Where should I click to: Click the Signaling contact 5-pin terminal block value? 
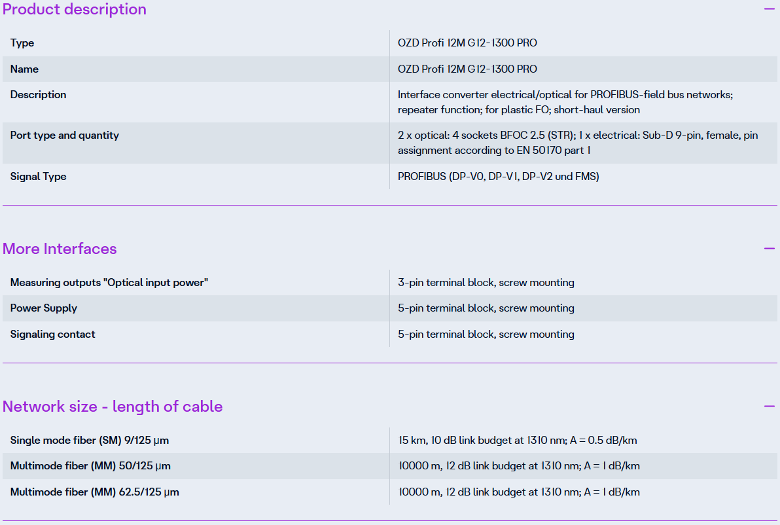pyautogui.click(x=486, y=335)
